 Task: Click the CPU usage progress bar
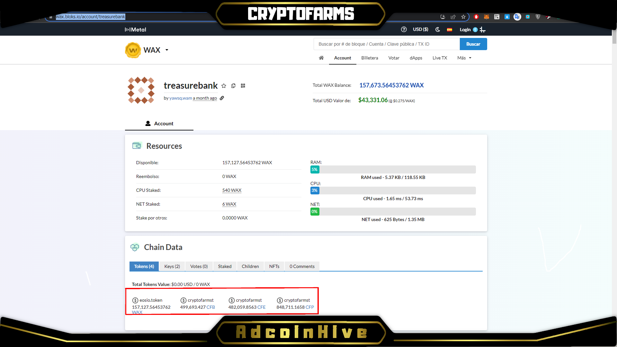tap(393, 191)
